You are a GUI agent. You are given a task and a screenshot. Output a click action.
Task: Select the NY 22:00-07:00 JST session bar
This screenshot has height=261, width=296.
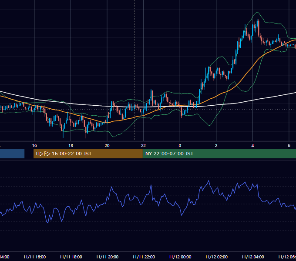tap(219, 154)
